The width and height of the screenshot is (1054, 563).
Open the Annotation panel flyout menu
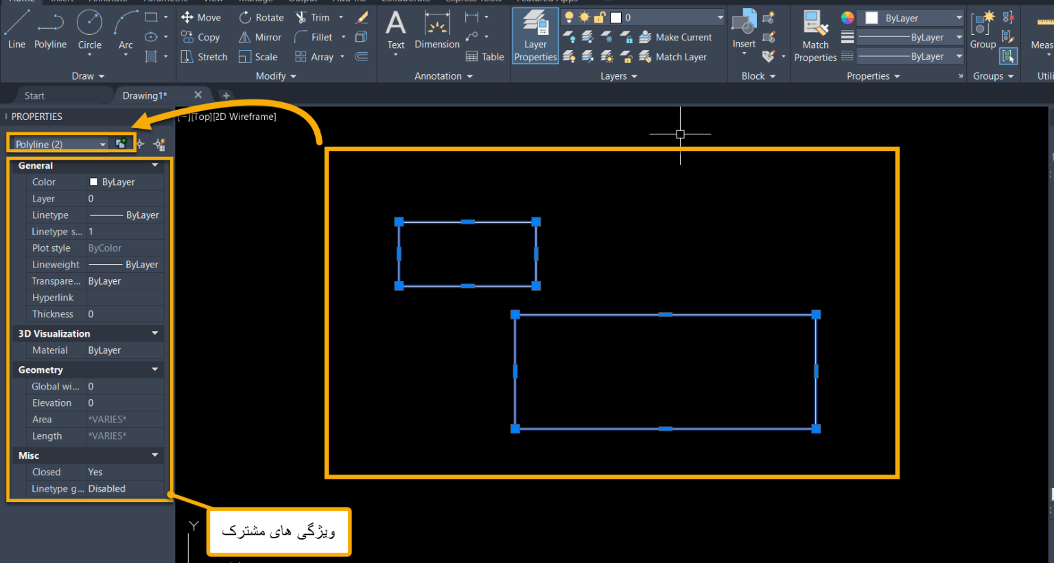pos(443,76)
